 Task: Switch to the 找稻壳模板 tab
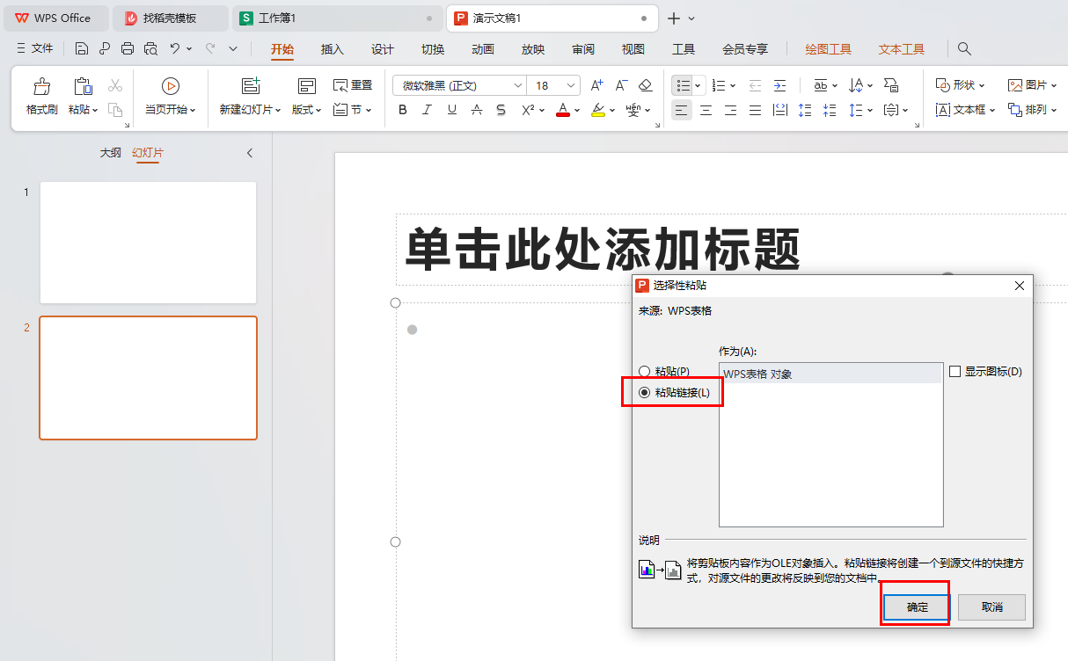pyautogui.click(x=170, y=18)
